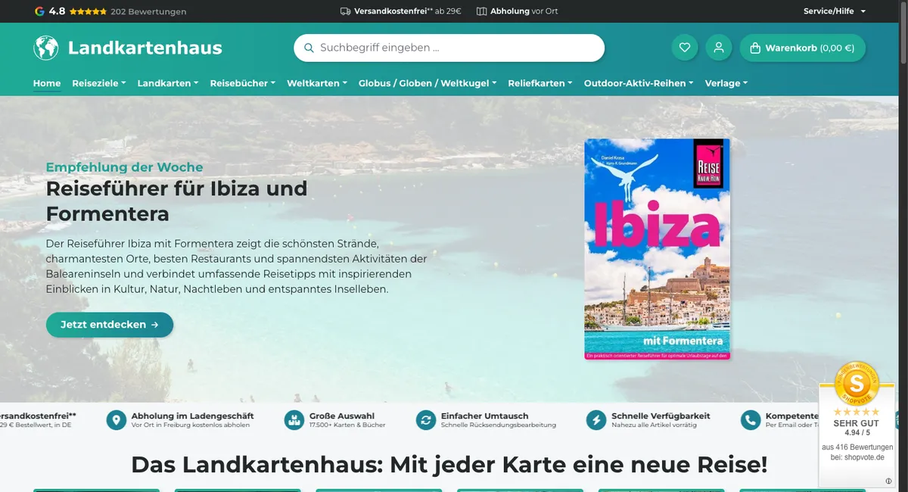
Task: Click the phone icon for Kompetente Beratung
Action: tap(751, 420)
